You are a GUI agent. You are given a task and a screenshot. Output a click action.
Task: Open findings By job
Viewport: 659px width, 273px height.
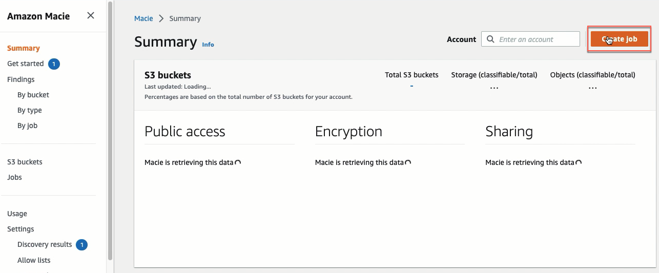point(27,125)
